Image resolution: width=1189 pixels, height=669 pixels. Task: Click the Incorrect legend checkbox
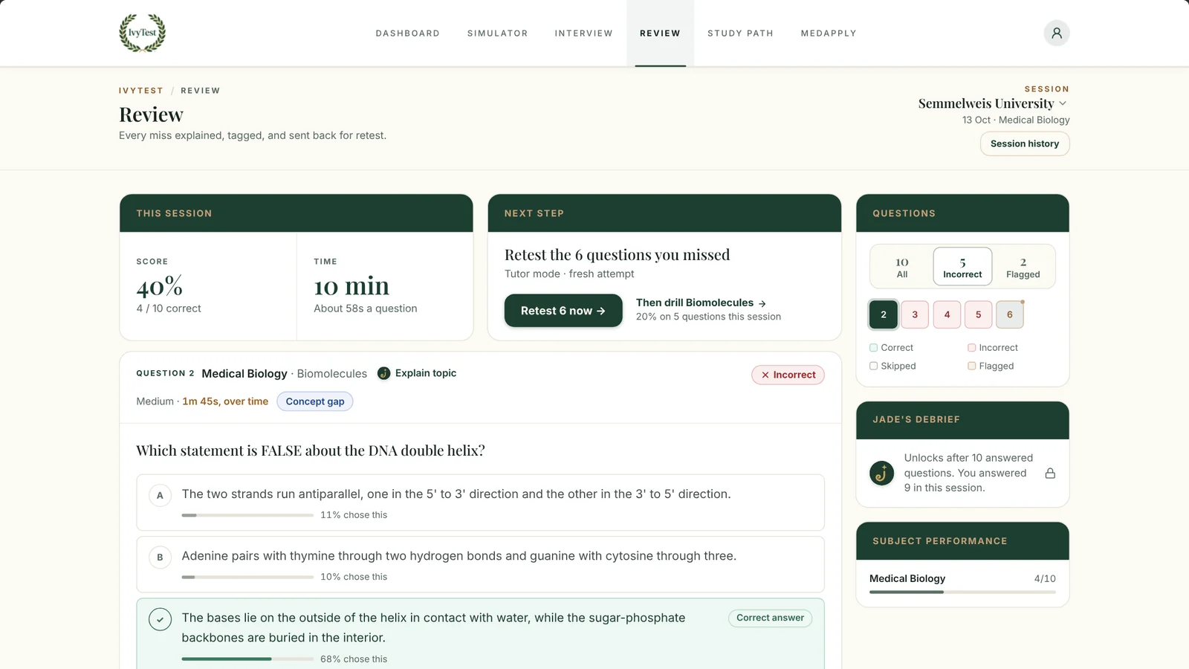point(971,347)
